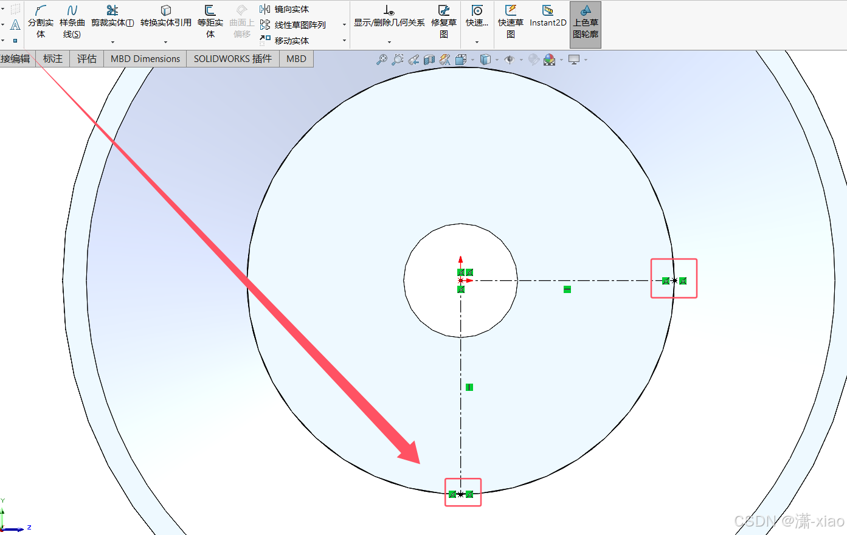The image size is (847, 535).
Task: Click the bottom endpoint of the vertical centerline
Action: click(461, 494)
